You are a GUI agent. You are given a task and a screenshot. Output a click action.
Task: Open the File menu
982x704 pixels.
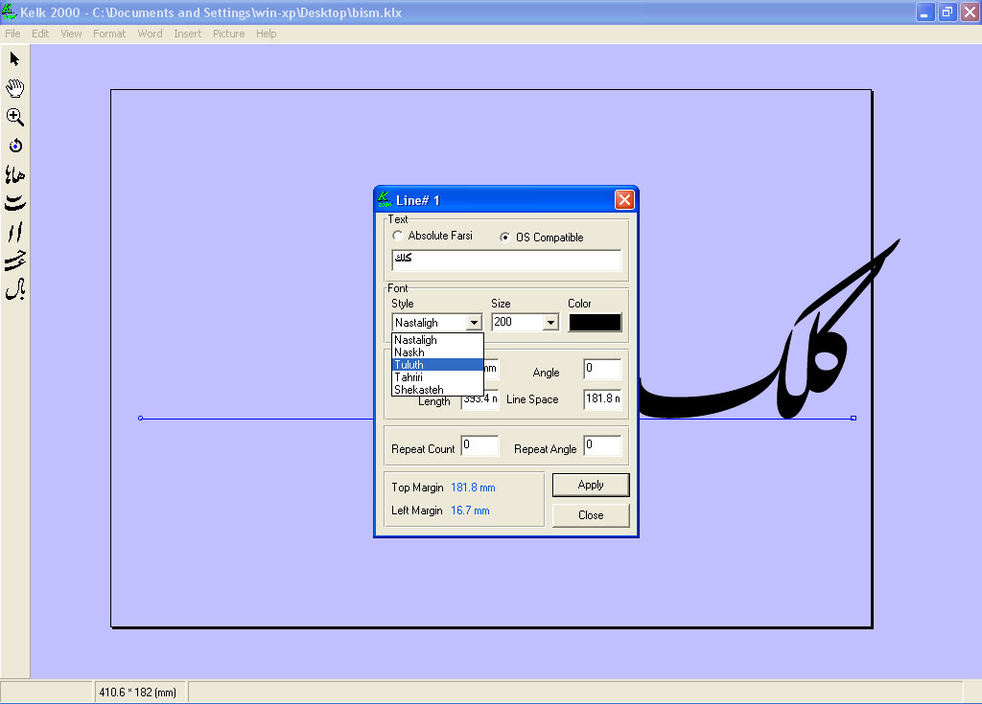(12, 34)
